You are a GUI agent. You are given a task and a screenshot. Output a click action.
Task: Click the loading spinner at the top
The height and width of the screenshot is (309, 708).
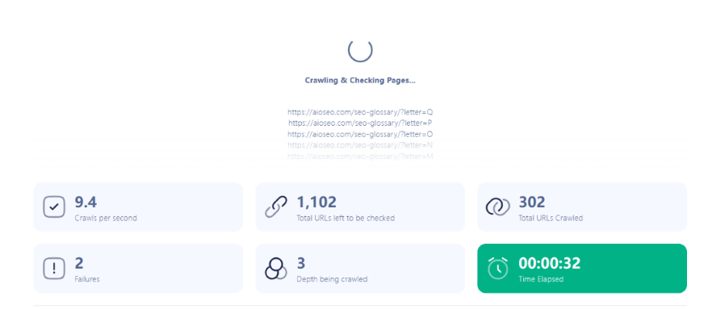click(360, 50)
